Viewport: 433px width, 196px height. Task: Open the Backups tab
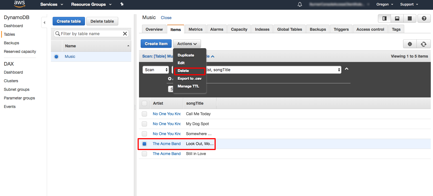pyautogui.click(x=318, y=29)
